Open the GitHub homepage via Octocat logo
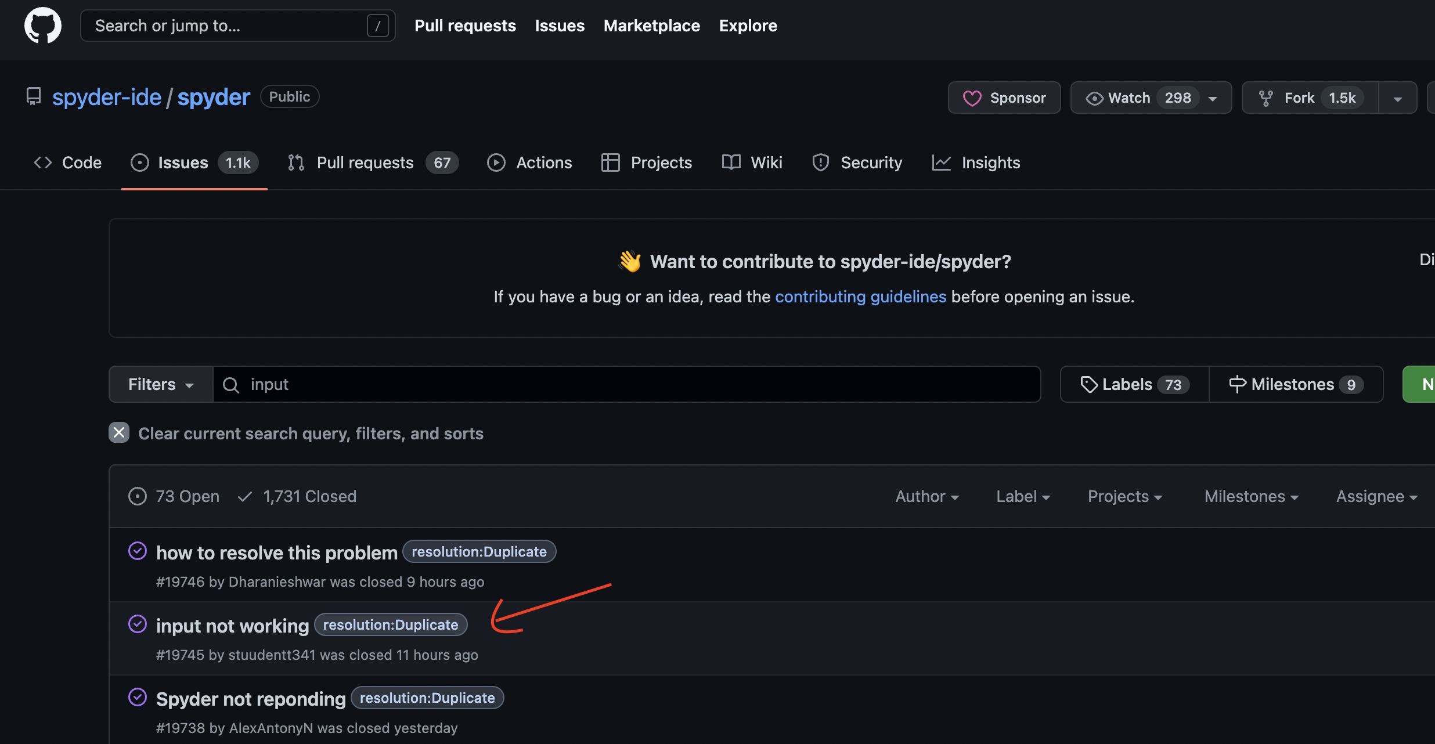The width and height of the screenshot is (1435, 744). coord(43,26)
